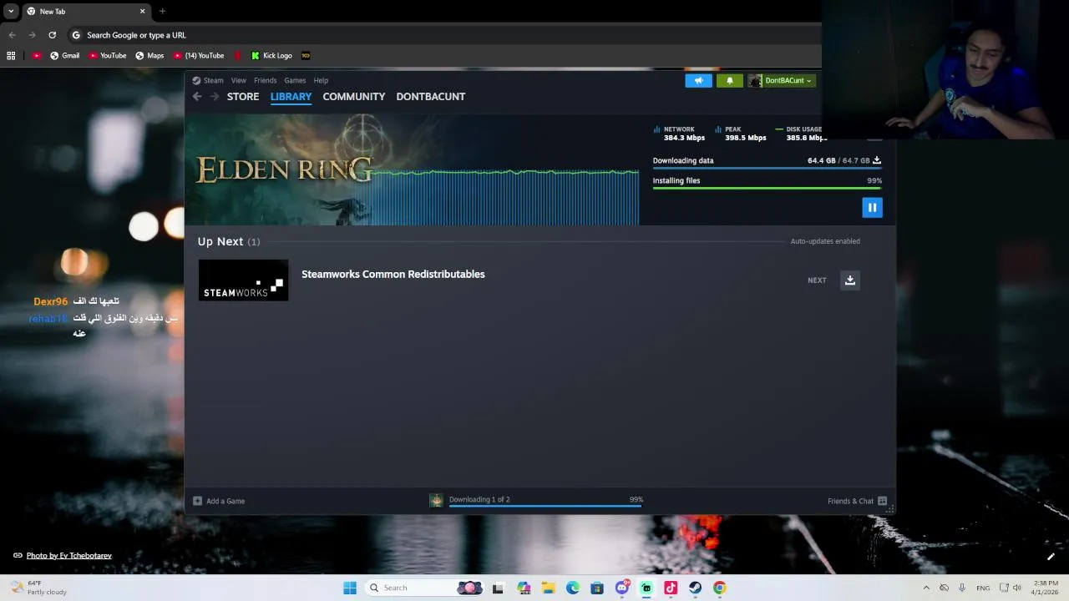
Task: Click the Elden Ring icon in Steam footer
Action: coord(436,501)
